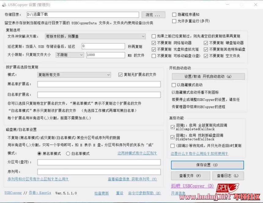Click 浏览 ... button
Screen dimensions: 263x203
point(153,15)
